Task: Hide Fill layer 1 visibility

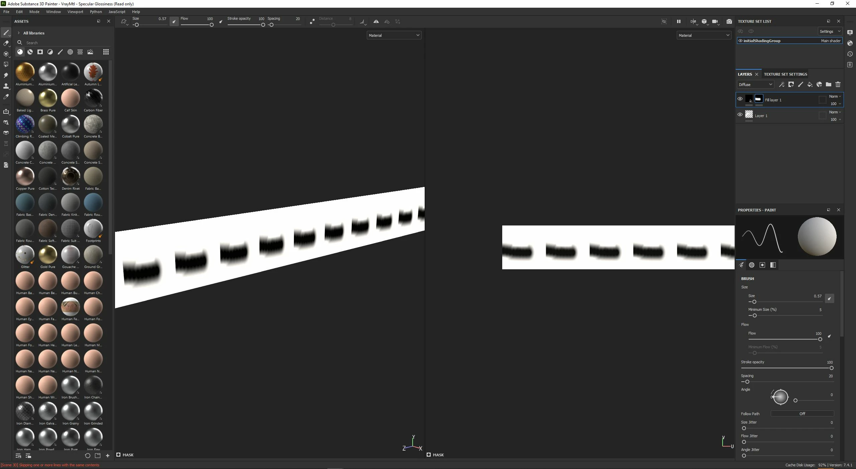Action: (x=740, y=99)
